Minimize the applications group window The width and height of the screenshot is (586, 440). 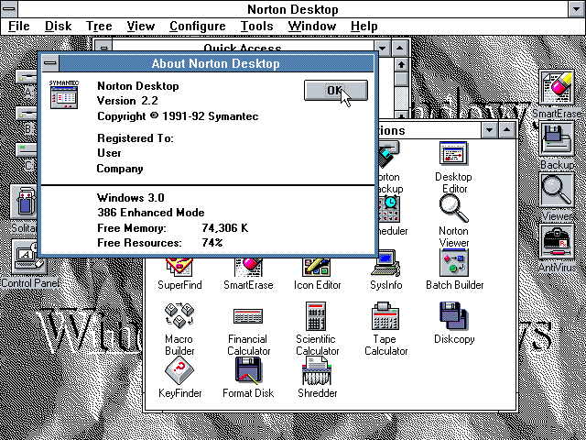490,130
